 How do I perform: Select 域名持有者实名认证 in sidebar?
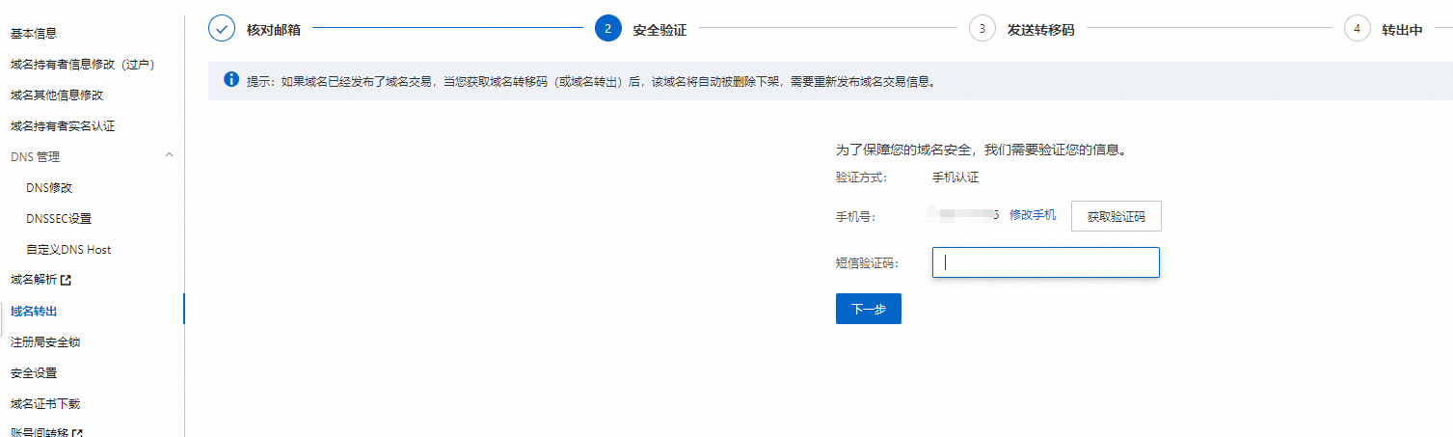pyautogui.click(x=63, y=126)
